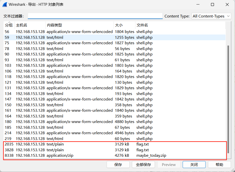The image size is (235, 172).
Task: Sort by the 主机名 column header
Action: coord(21,25)
